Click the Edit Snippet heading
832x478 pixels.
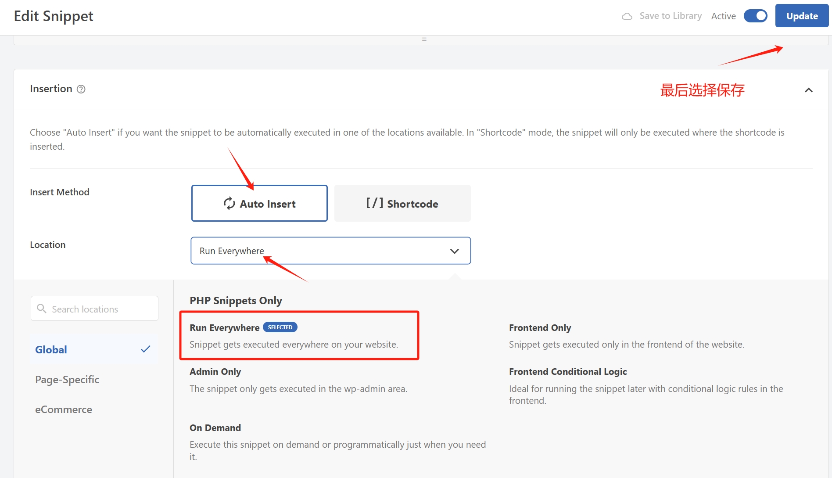pyautogui.click(x=54, y=16)
